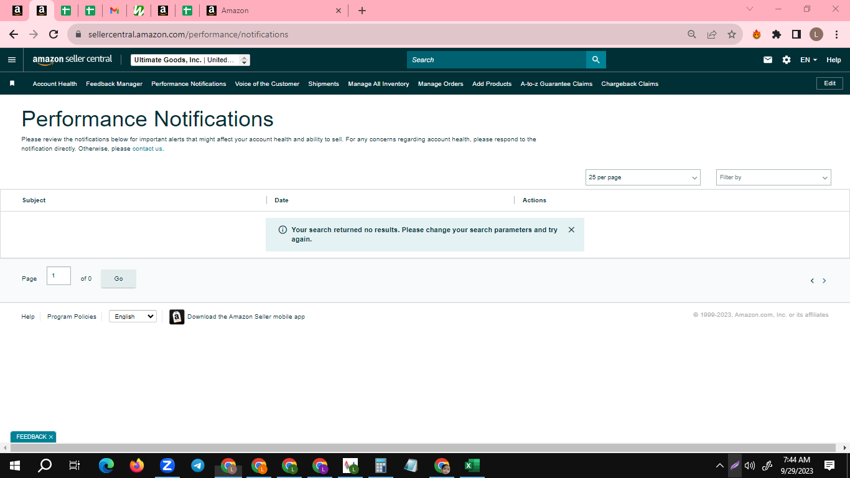Click the browser forward arrow
The height and width of the screenshot is (478, 850).
(34, 34)
